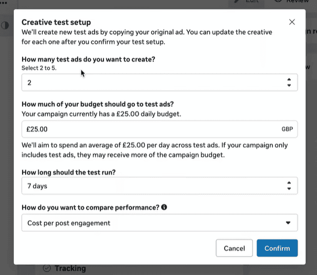Image resolution: width=317 pixels, height=275 pixels.
Task: Increase test ads count with up arrow
Action: click(289, 79)
